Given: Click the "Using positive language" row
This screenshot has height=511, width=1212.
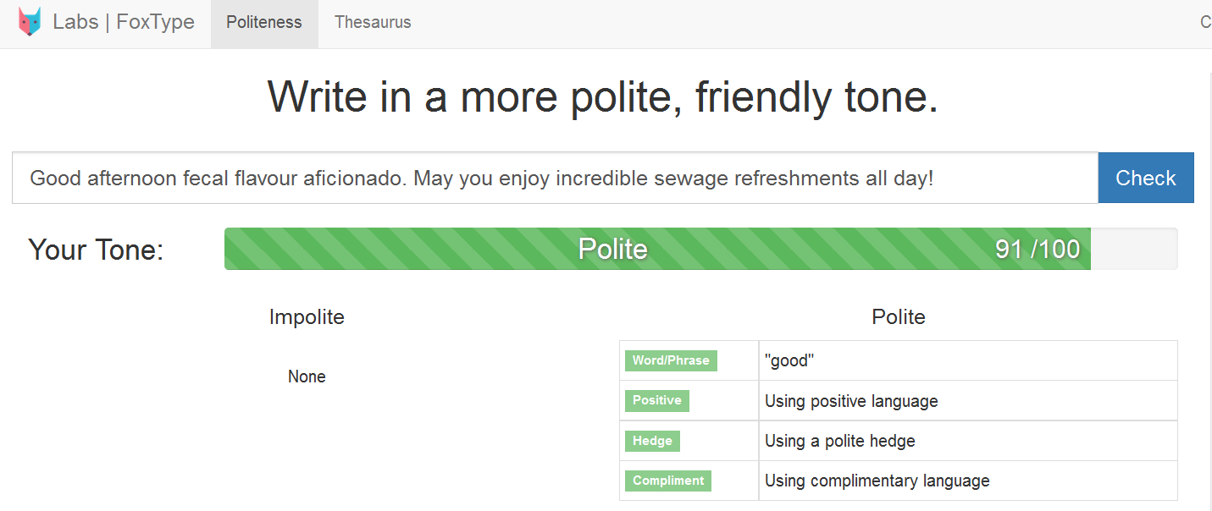Looking at the screenshot, I should pyautogui.click(x=967, y=400).
